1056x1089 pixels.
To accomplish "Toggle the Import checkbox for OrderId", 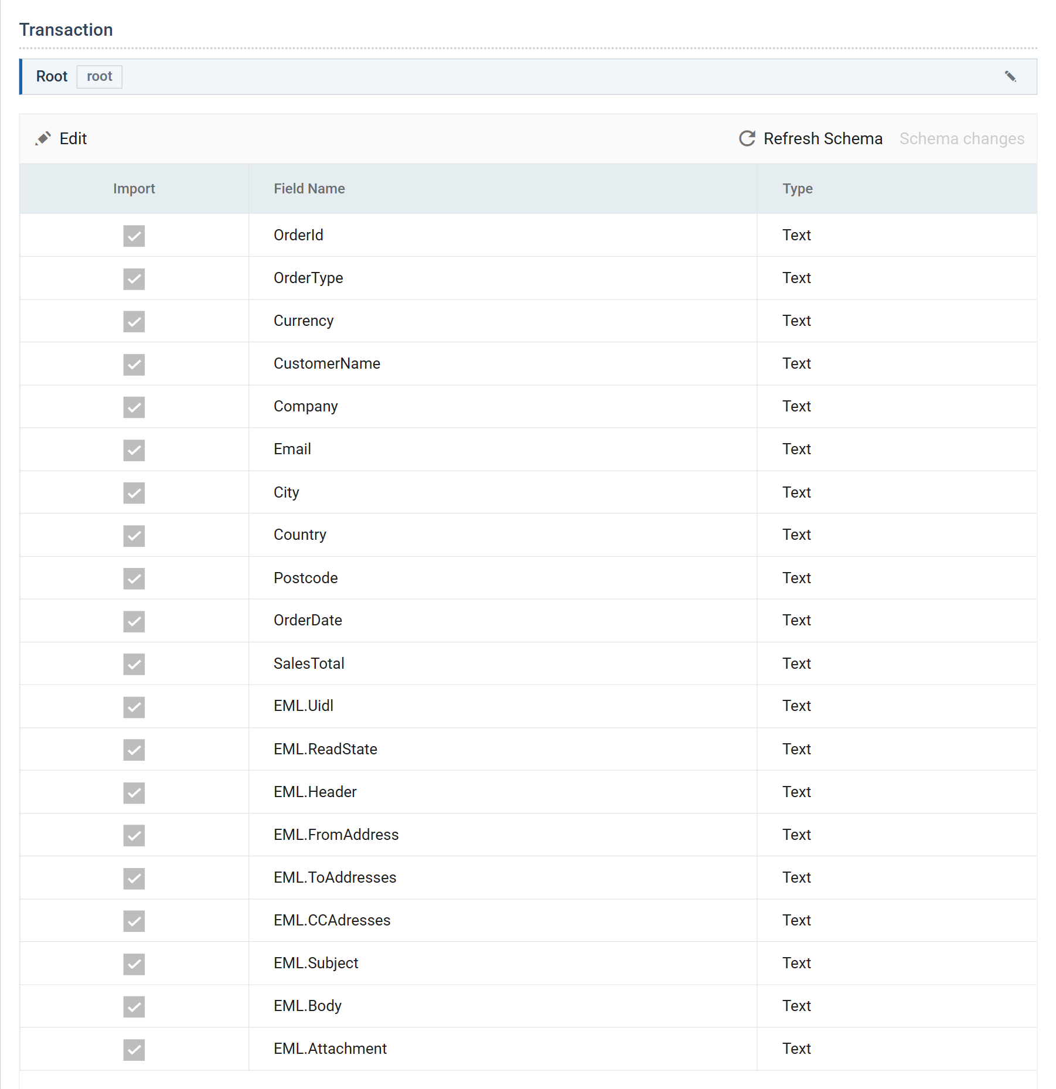I will [134, 236].
